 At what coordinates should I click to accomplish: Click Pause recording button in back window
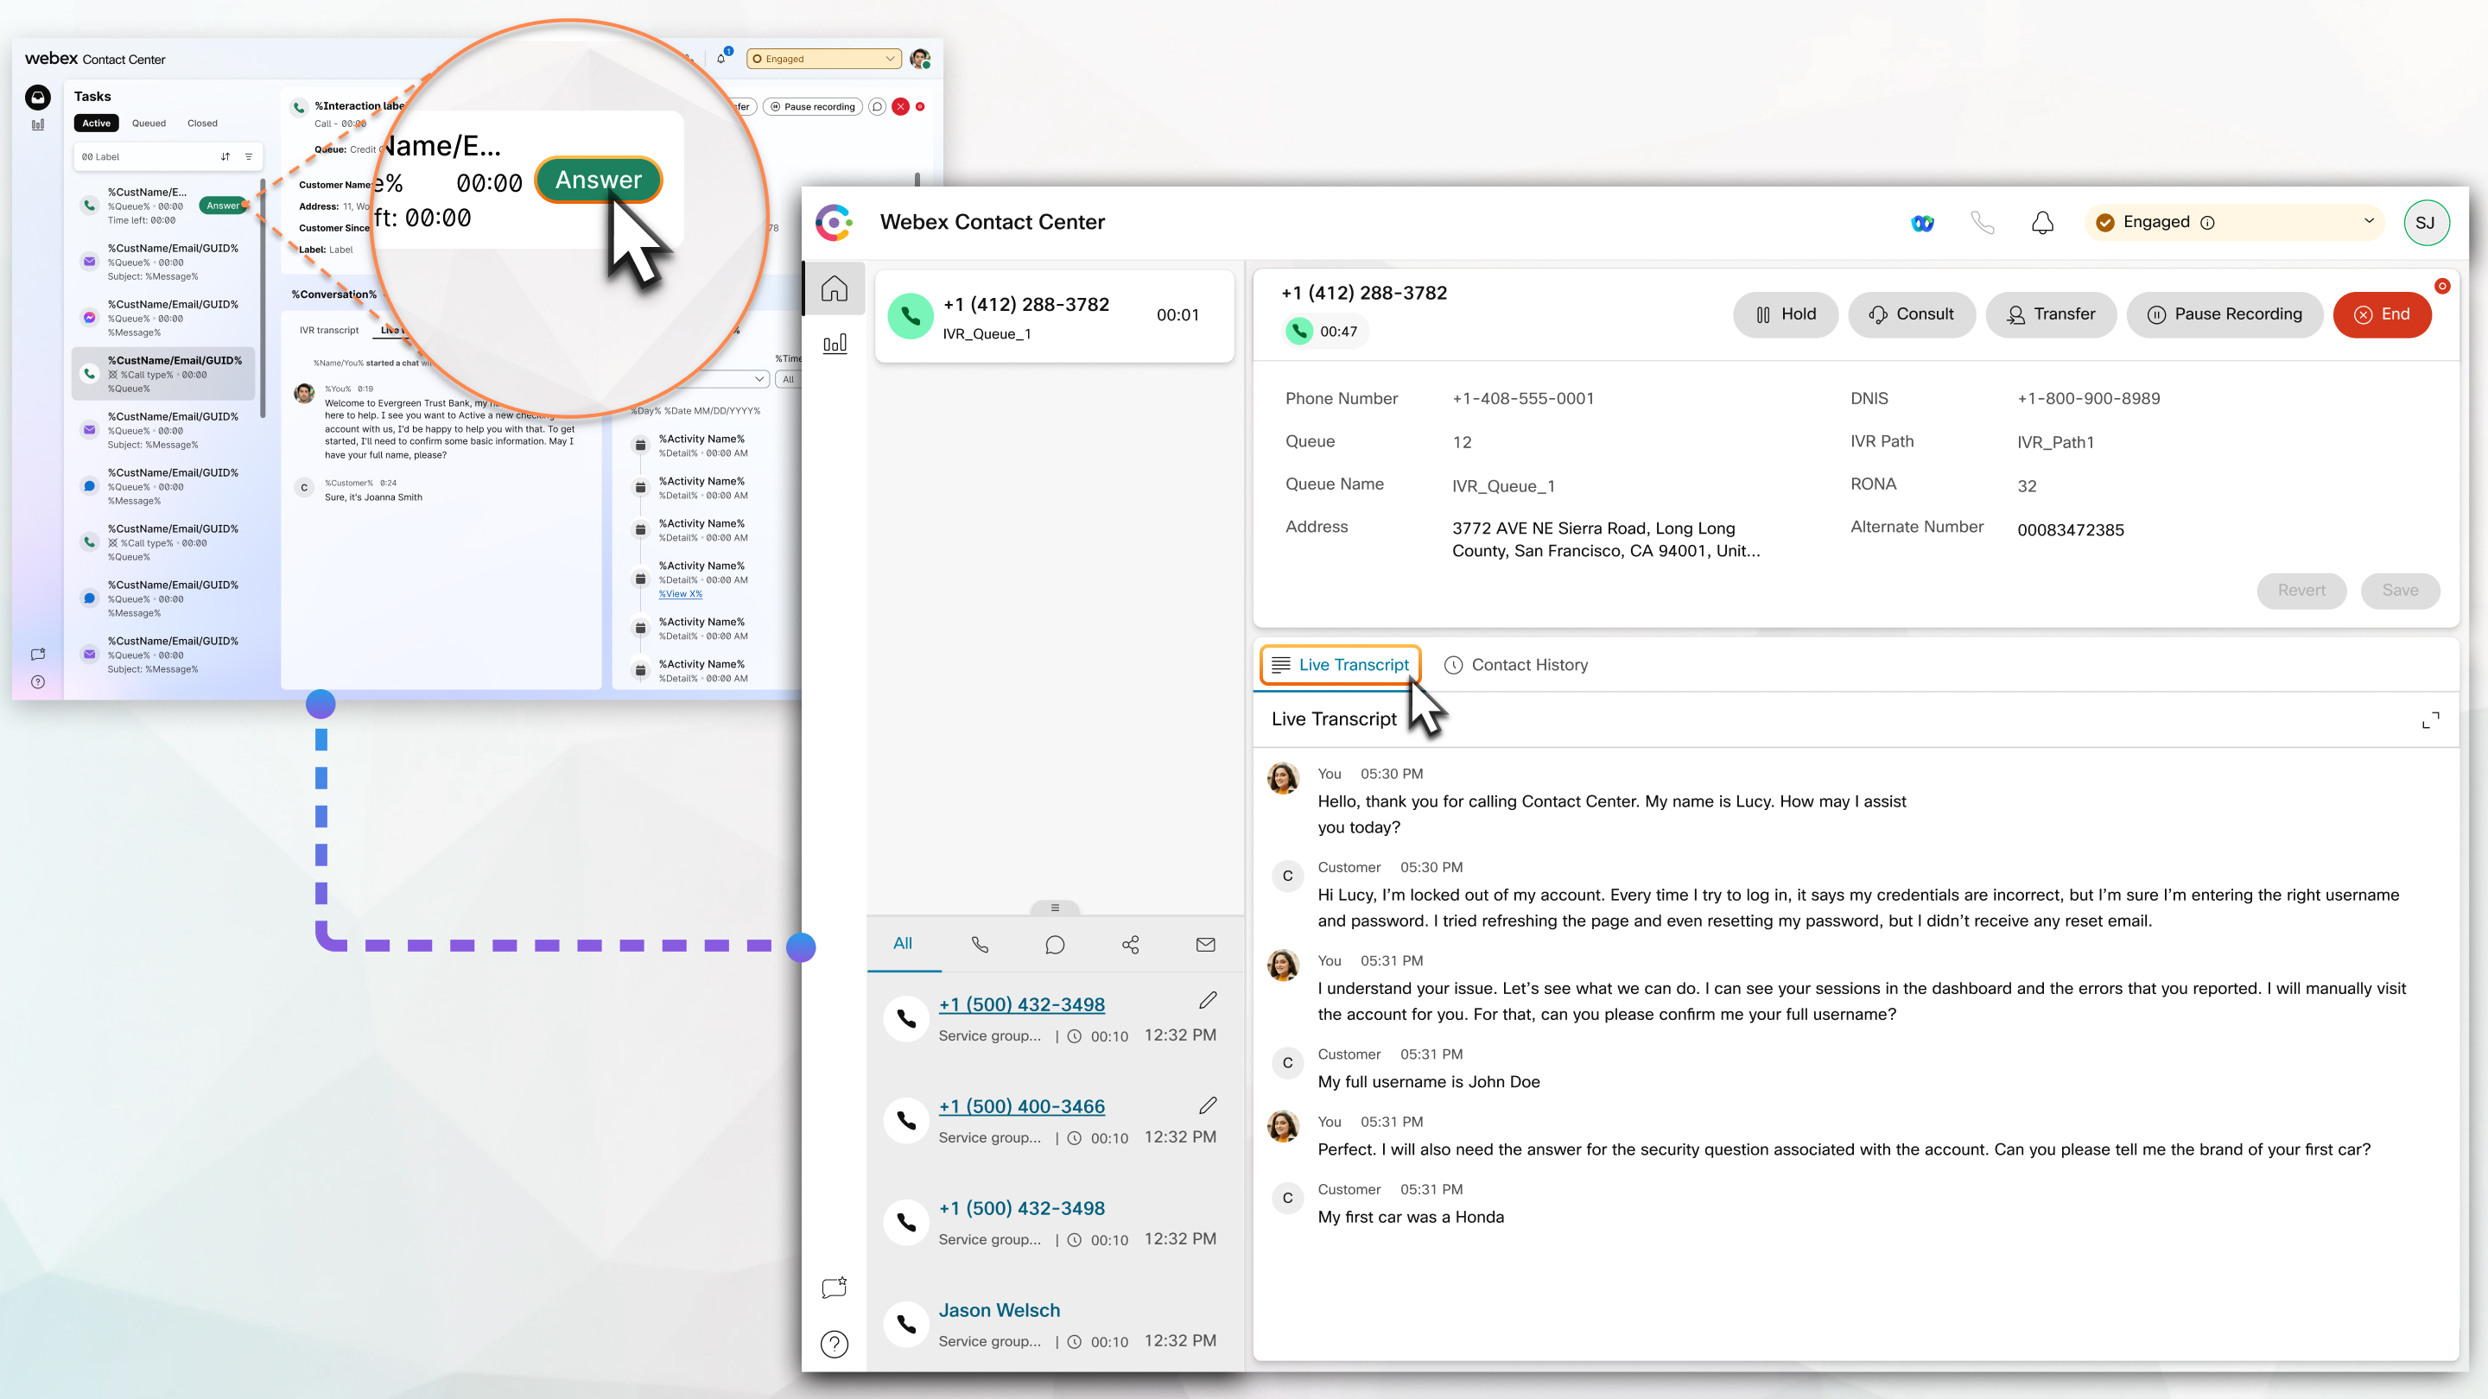coord(812,107)
